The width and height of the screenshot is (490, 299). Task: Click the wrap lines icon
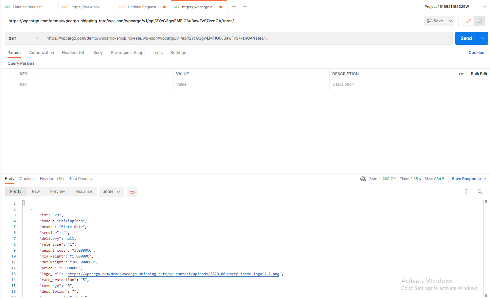pyautogui.click(x=132, y=192)
